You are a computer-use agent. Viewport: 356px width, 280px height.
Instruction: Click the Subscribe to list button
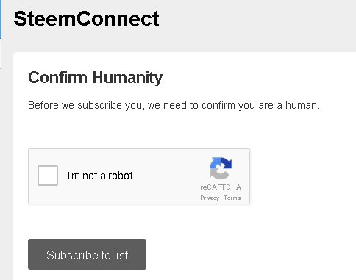(87, 254)
